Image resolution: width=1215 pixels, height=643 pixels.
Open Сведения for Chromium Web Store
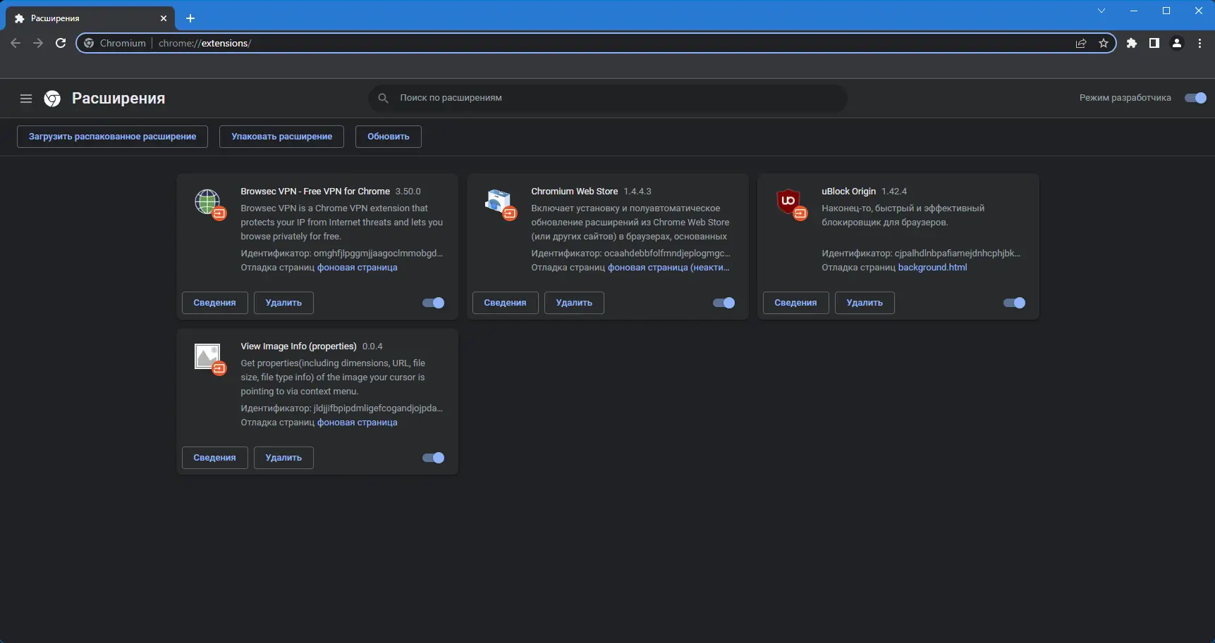506,303
